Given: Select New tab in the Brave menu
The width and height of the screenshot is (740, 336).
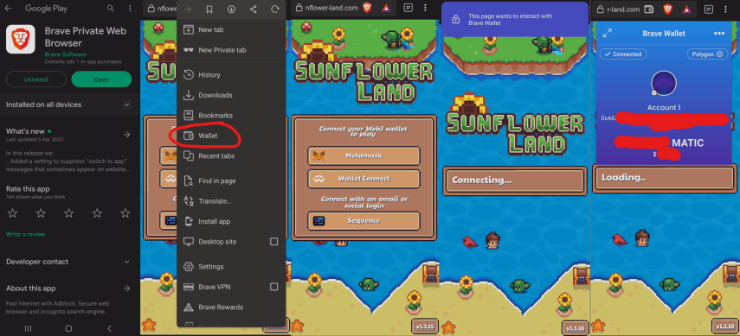Looking at the screenshot, I should click(x=231, y=29).
